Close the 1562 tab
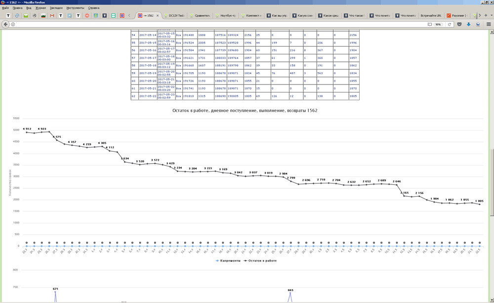Screen dimensions: 494x303 (158, 16)
